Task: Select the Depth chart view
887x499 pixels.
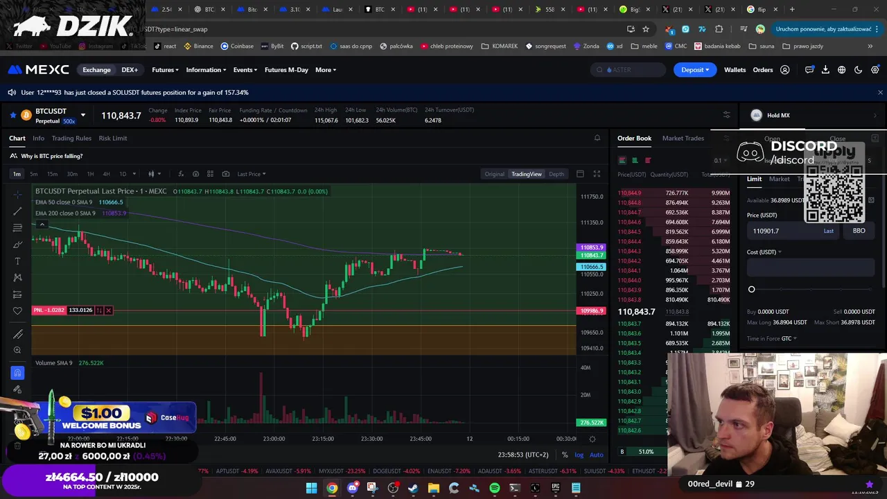Action: (x=556, y=174)
